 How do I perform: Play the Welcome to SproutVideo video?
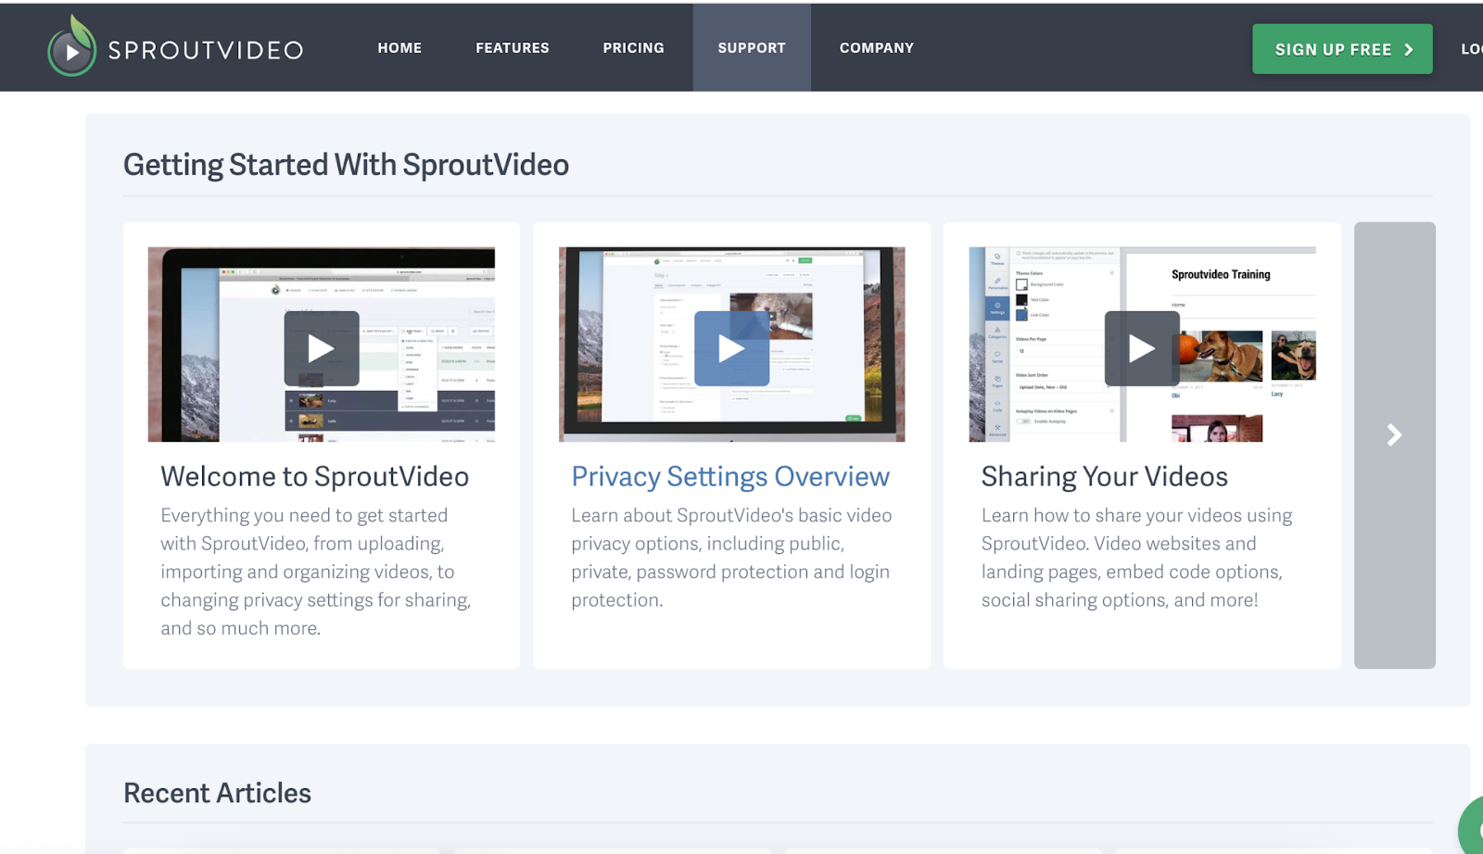point(322,348)
